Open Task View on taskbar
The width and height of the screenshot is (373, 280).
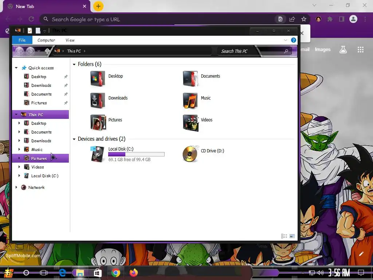tap(44, 273)
